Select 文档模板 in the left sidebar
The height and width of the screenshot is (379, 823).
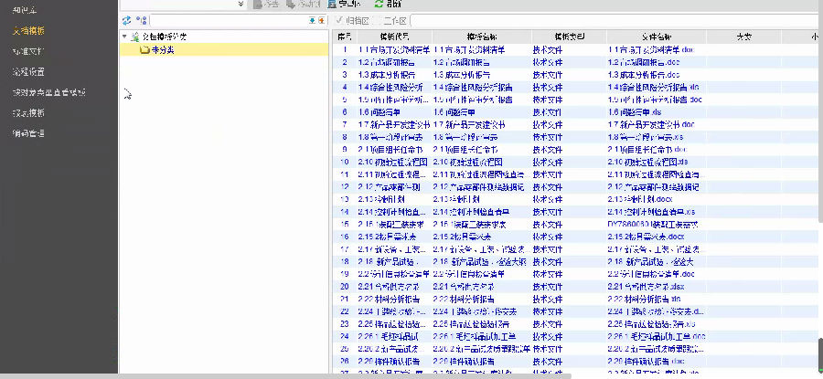[x=28, y=30]
